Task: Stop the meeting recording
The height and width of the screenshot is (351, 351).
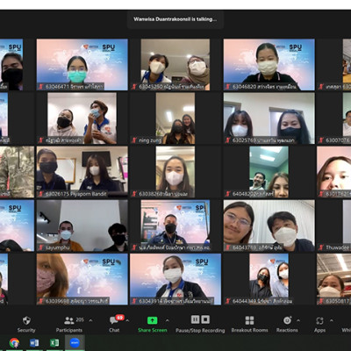Action: [x=205, y=319]
